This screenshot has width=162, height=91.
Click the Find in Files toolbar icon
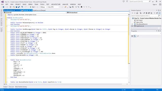65,7
